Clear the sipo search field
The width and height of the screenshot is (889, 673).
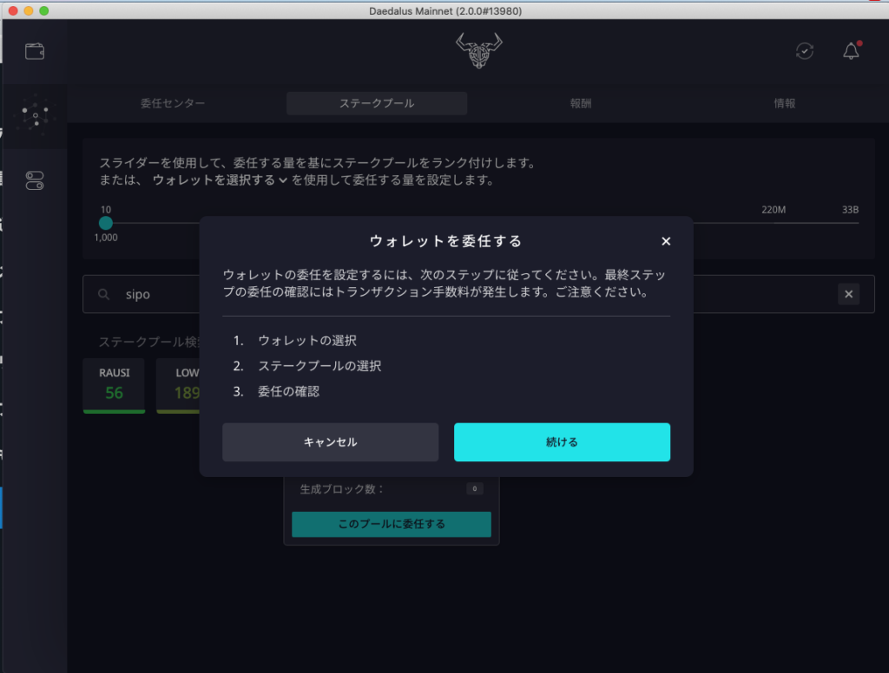(x=848, y=295)
